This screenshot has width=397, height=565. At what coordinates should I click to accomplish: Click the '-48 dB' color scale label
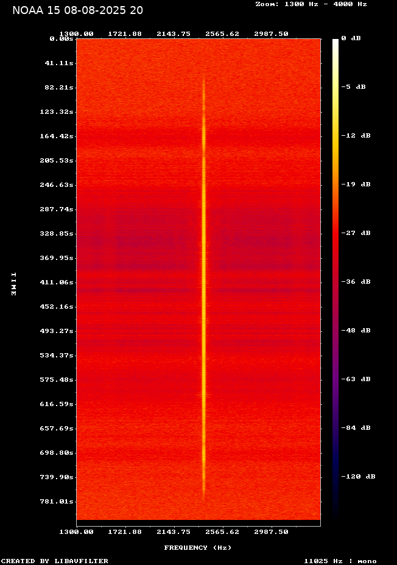coord(356,331)
